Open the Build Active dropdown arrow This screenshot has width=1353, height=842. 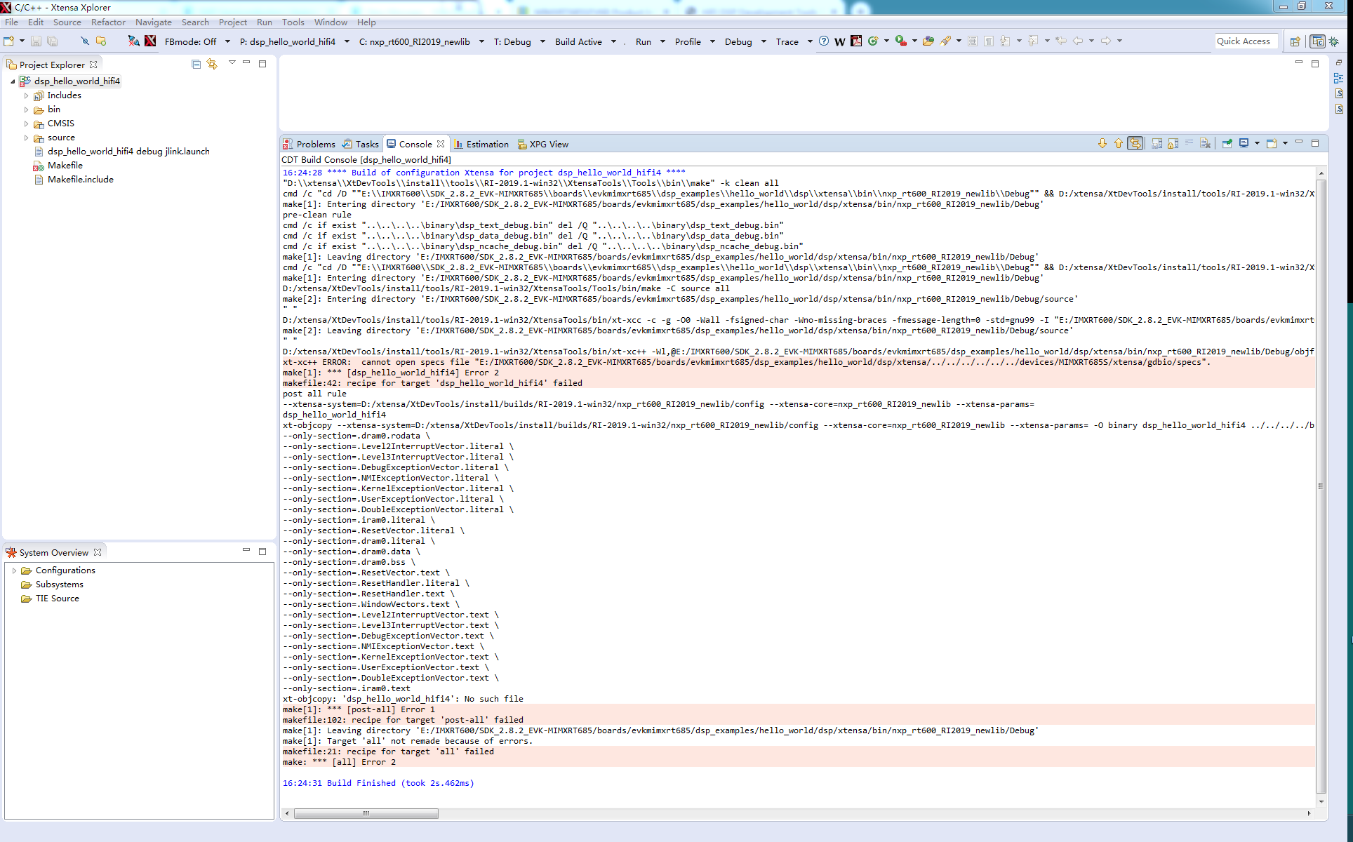tap(613, 41)
